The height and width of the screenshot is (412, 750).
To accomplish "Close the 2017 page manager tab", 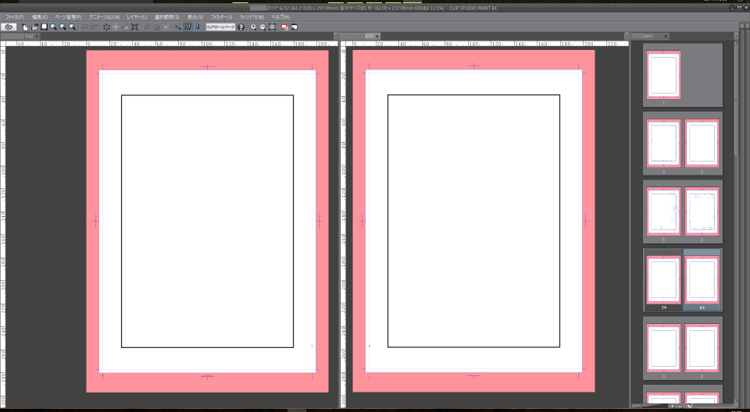I will pos(666,37).
